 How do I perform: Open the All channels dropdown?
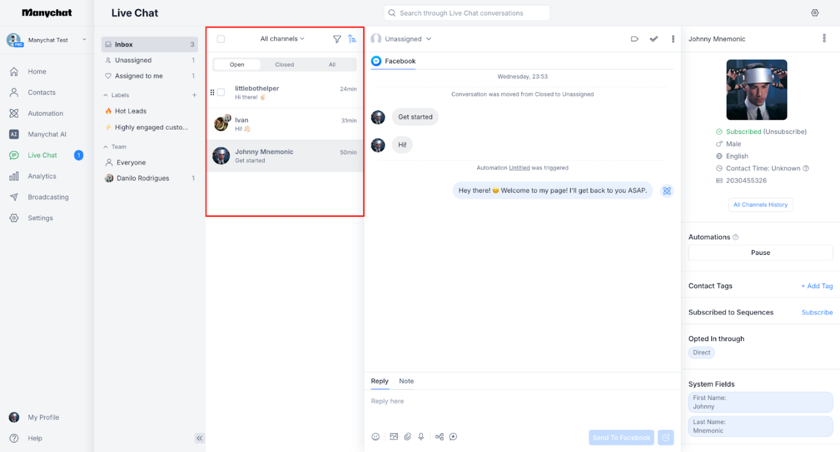point(282,39)
